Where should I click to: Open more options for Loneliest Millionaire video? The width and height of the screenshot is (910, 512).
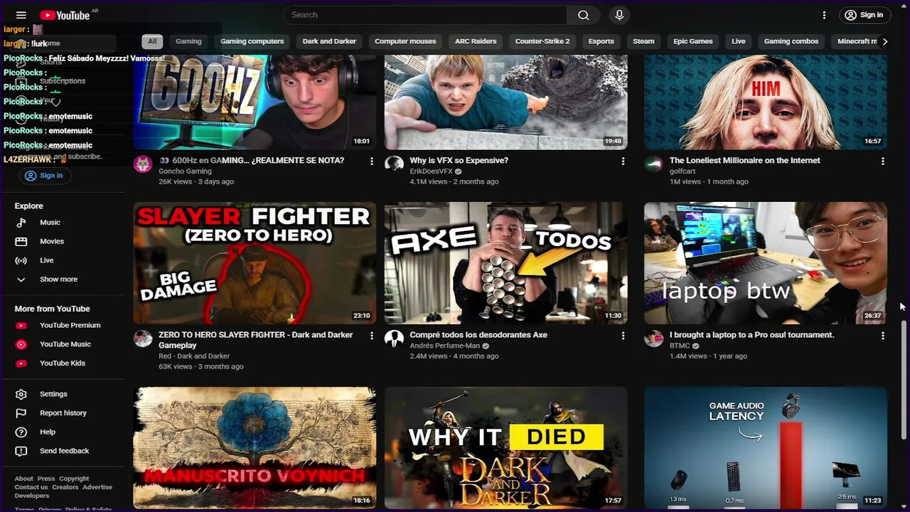pyautogui.click(x=883, y=161)
